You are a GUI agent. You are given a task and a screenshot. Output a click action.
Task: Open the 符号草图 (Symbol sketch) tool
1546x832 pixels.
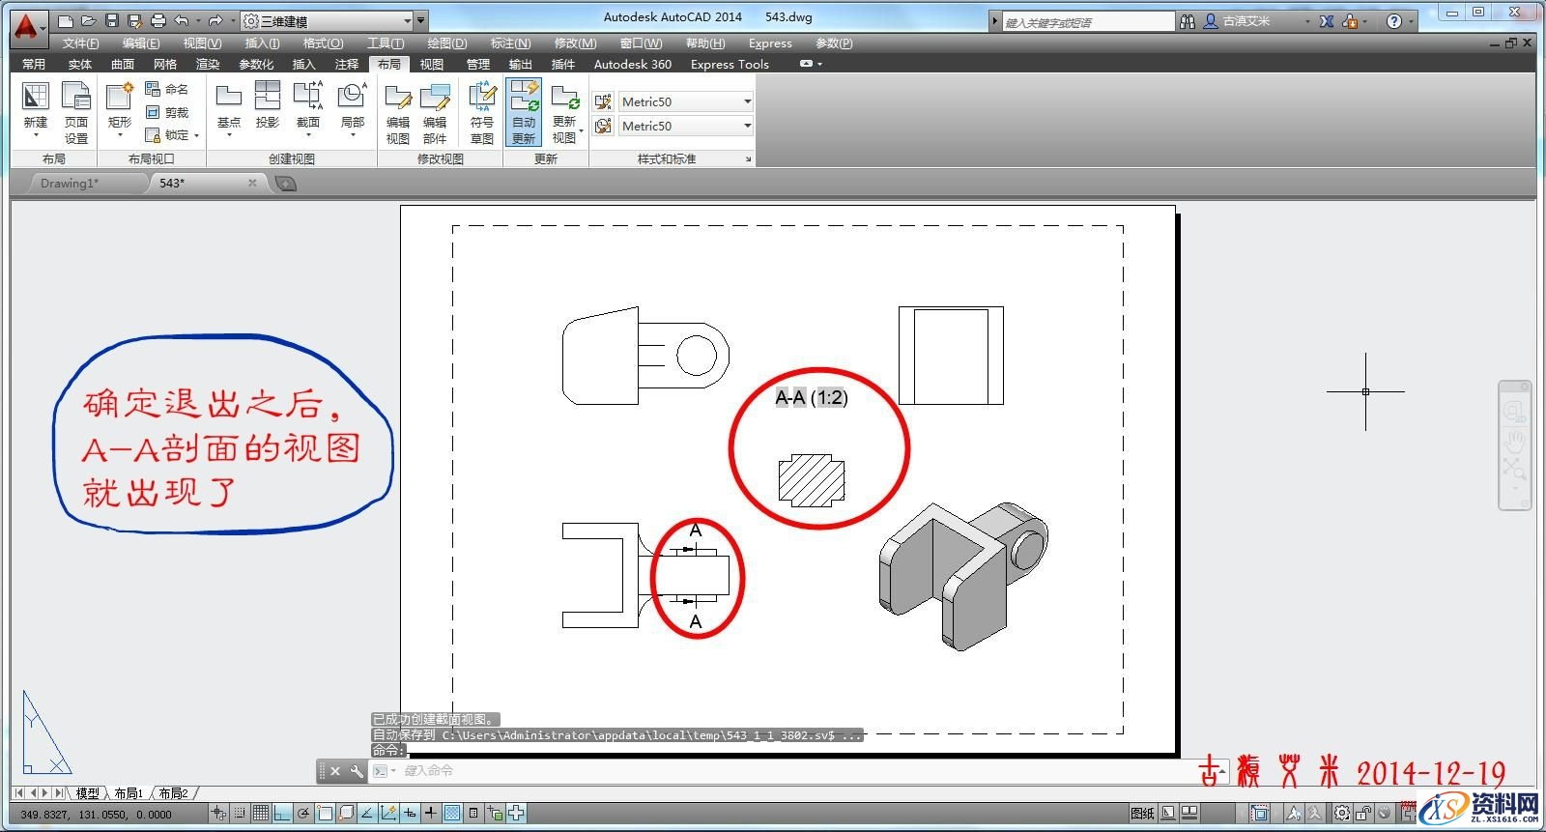coord(481,113)
